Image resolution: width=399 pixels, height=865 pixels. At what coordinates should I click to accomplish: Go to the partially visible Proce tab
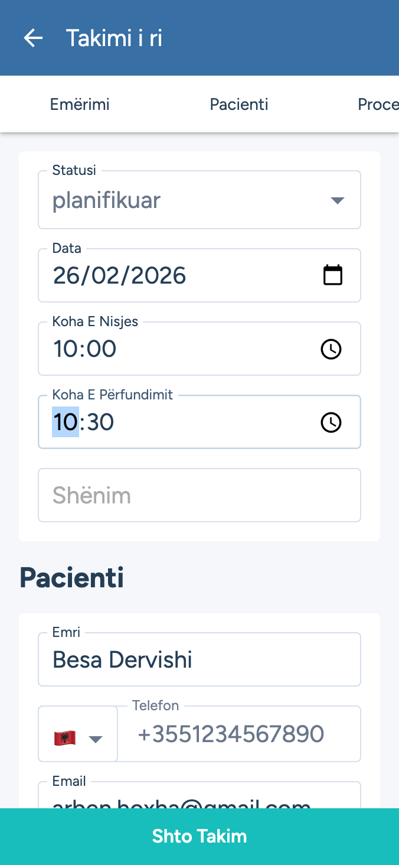tap(378, 105)
